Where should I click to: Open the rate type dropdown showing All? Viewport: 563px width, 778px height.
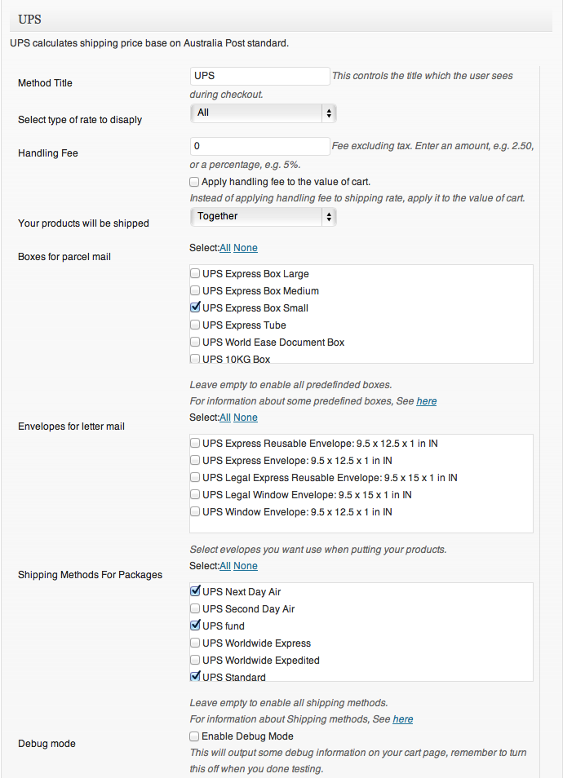263,113
